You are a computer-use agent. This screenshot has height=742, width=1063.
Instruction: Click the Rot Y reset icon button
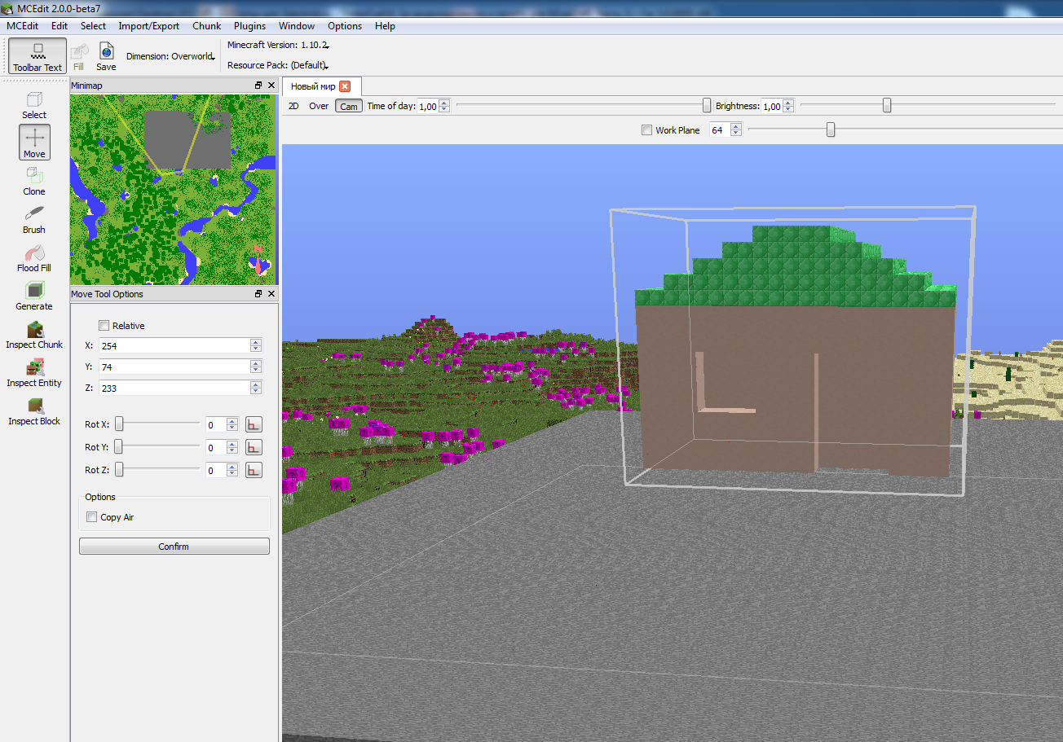pos(254,447)
